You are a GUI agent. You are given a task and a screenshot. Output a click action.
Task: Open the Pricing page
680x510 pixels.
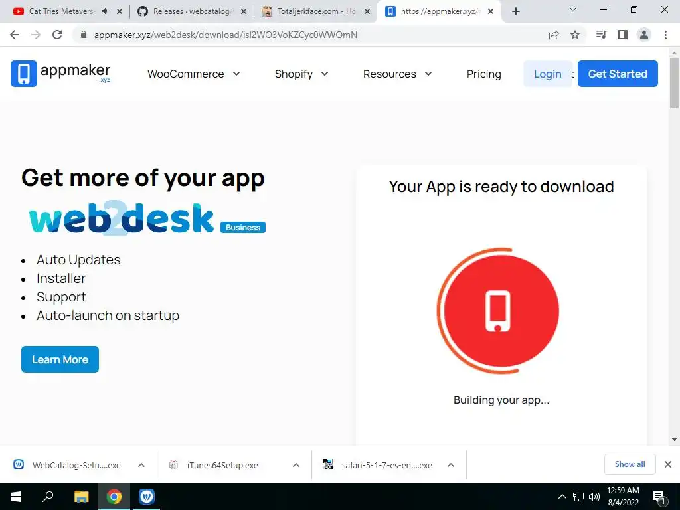(x=484, y=74)
